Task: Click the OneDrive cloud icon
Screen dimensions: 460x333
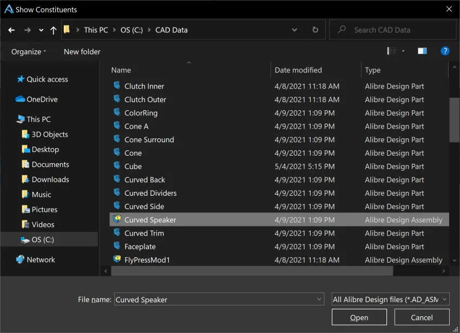Action: (20, 99)
